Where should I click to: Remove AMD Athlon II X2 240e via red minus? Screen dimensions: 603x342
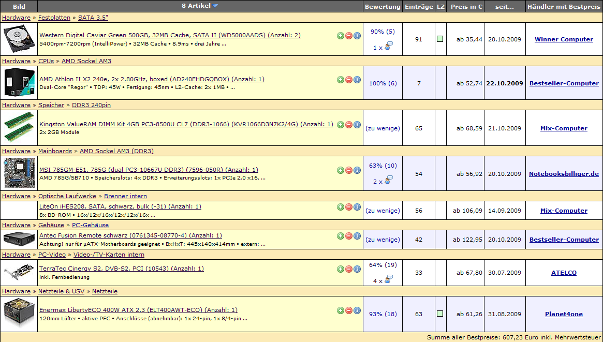click(349, 80)
